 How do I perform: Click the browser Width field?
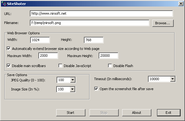[40, 40]
